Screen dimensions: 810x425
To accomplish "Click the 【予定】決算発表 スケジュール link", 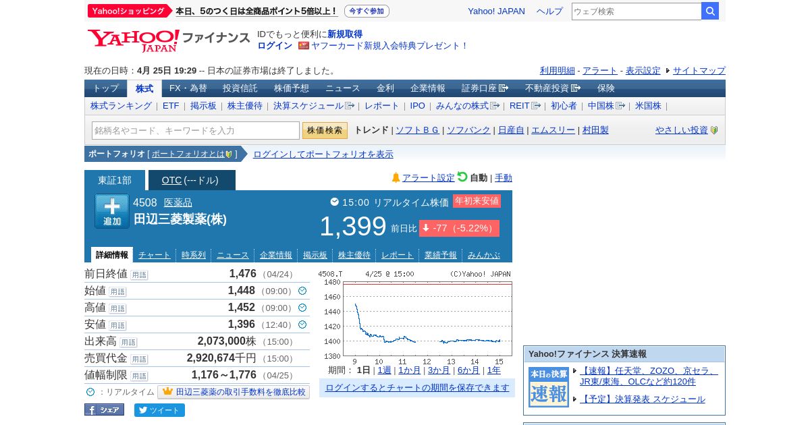I will pyautogui.click(x=643, y=399).
